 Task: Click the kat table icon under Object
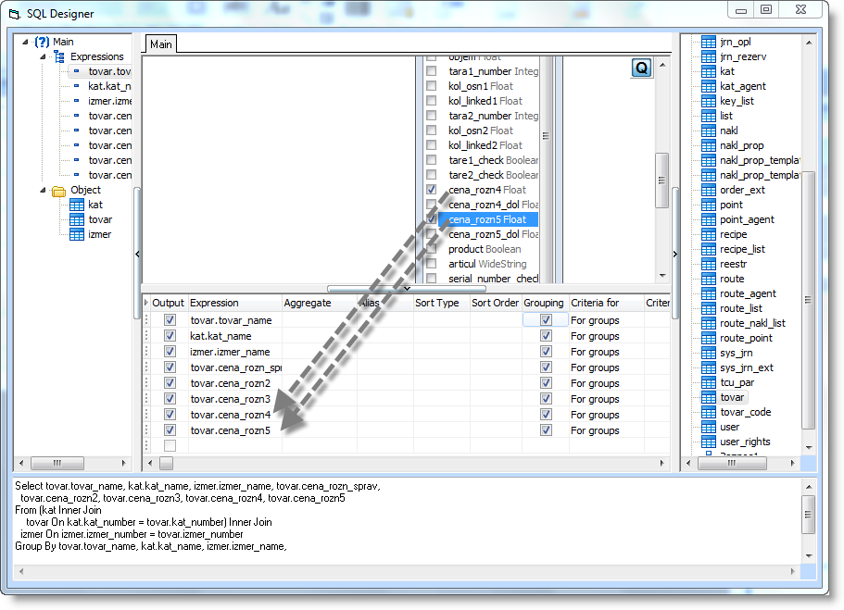[77, 205]
